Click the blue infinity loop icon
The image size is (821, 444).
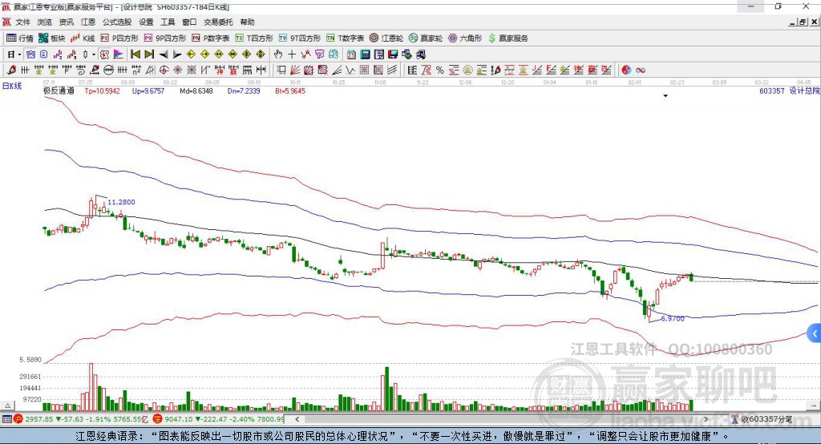641,71
